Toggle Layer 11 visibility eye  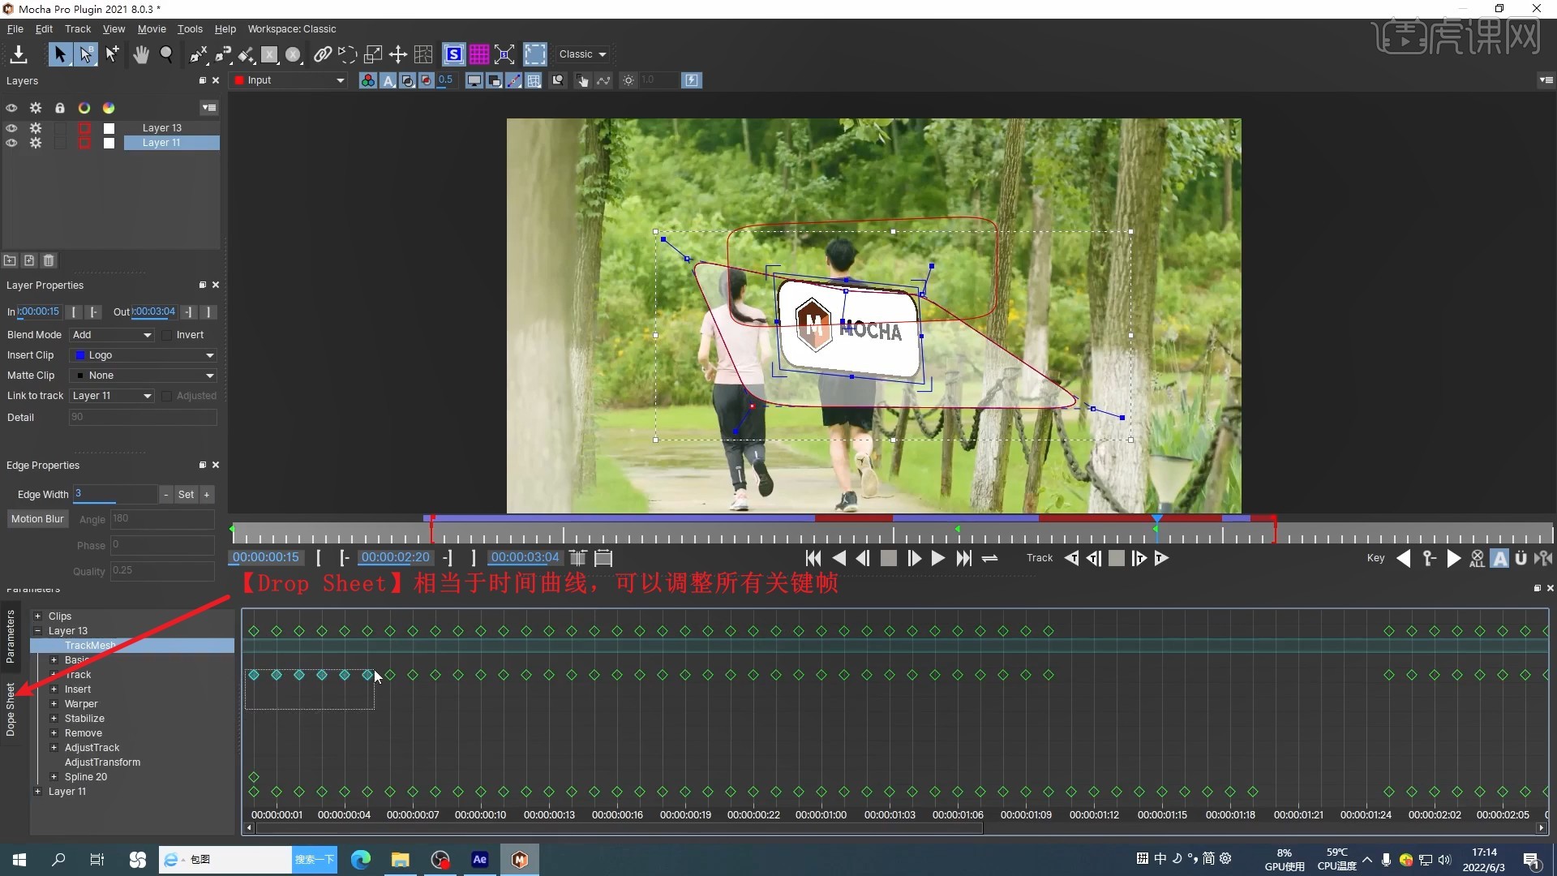point(11,143)
